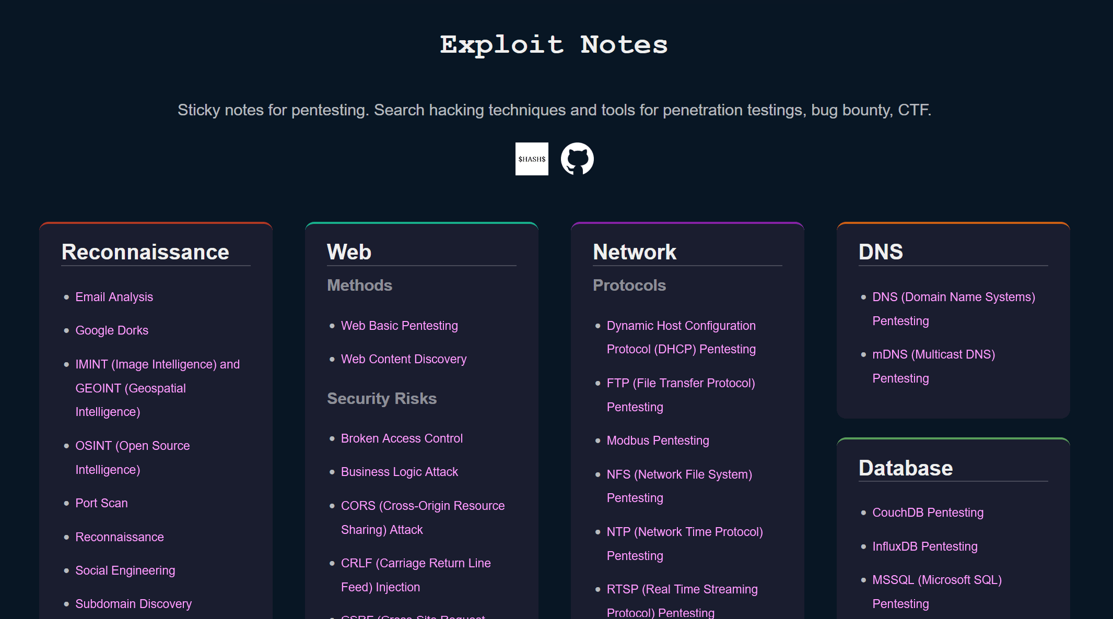Open the GitHub icon link

click(577, 159)
